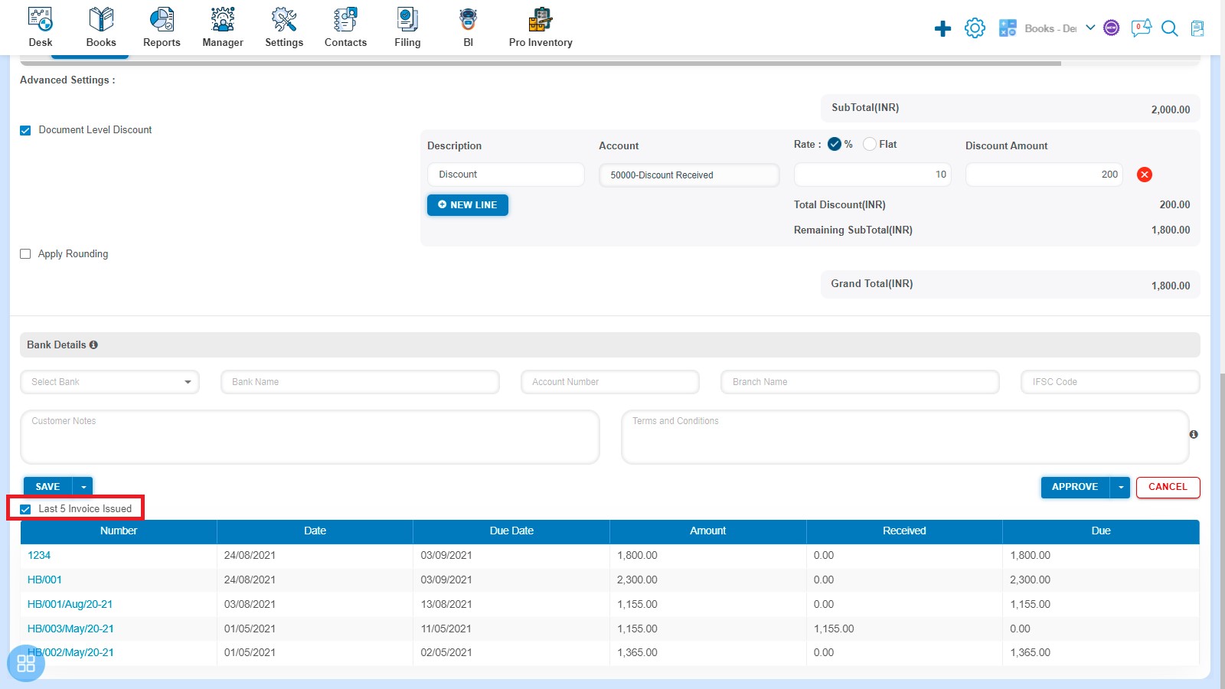Sort table by Received column header
The image size is (1225, 689).
pos(904,531)
